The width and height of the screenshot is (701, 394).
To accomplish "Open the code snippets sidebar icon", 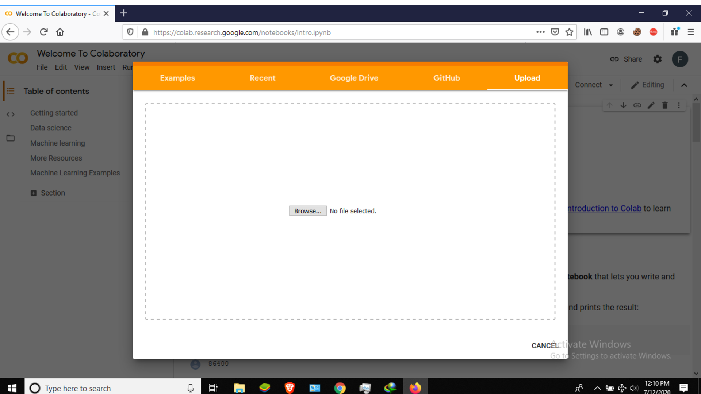I will click(11, 115).
